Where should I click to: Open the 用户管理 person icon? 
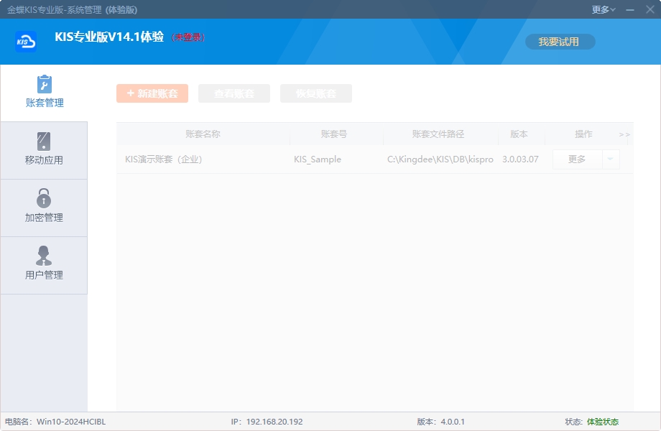[x=44, y=256]
